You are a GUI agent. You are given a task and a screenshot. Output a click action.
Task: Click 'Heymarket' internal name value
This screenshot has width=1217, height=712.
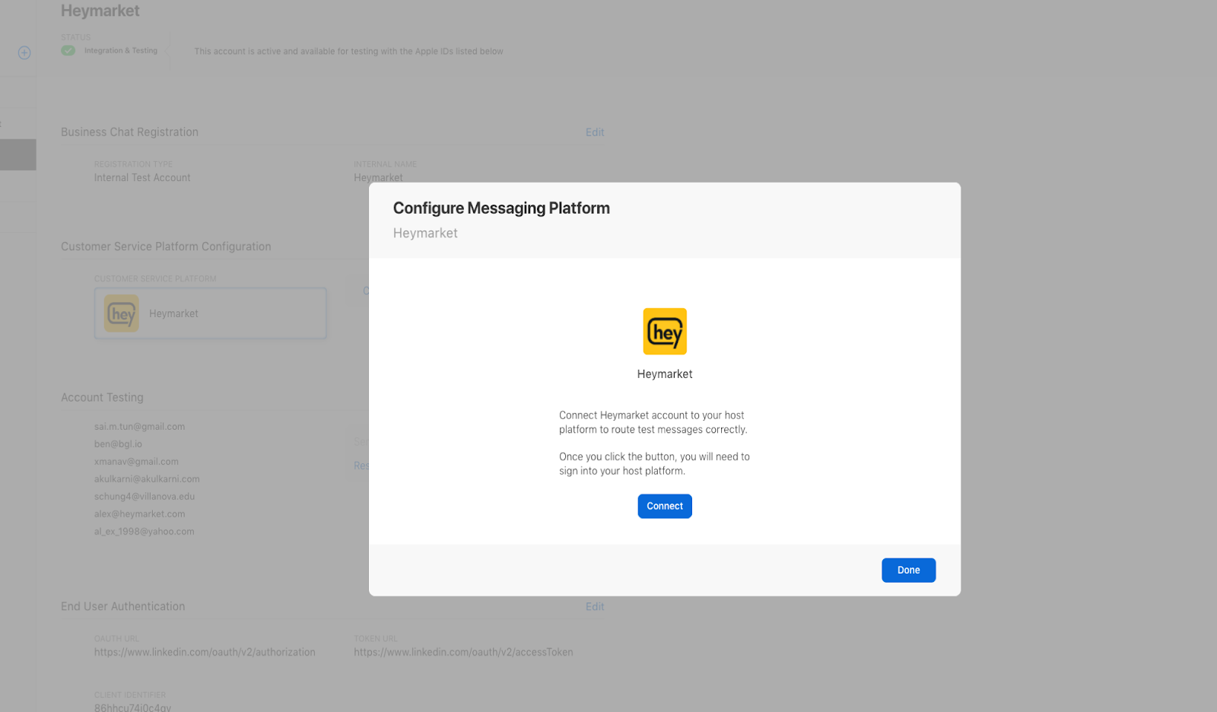[378, 177]
